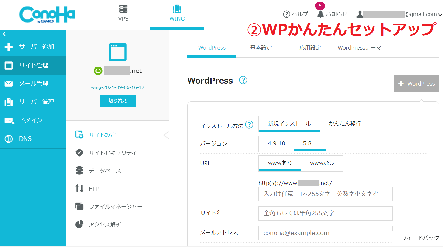This screenshot has width=443, height=247.
Task: Open the お知らせ notifications bell
Action: 332,14
